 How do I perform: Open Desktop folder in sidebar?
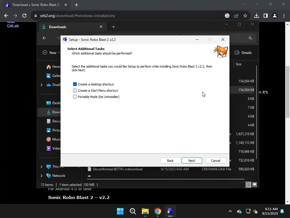tap(53, 103)
